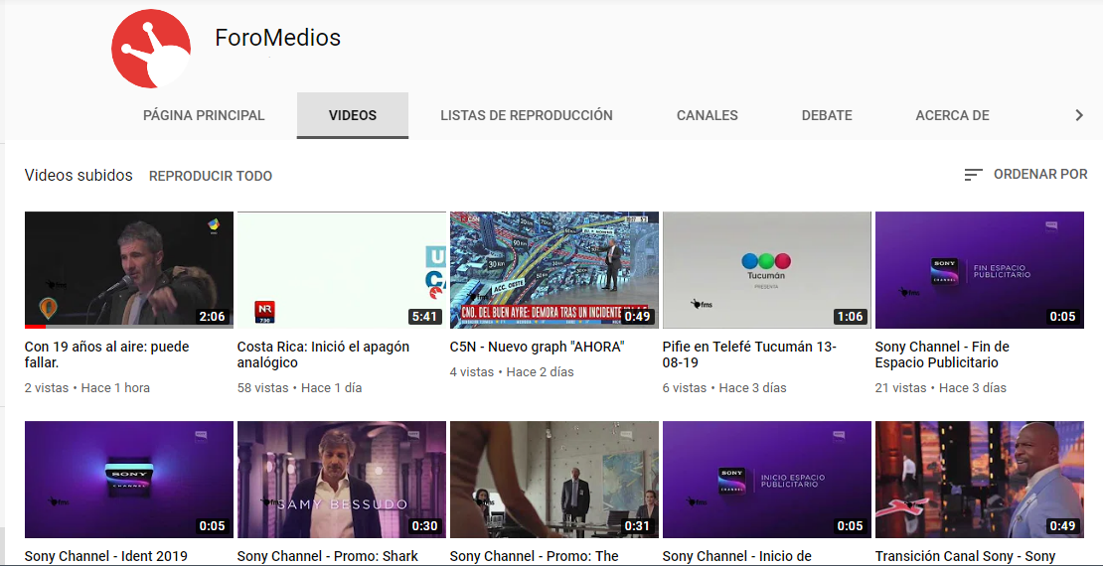Click the red watched-progress bar on first video
Screen dimensions: 1103x566
35,327
